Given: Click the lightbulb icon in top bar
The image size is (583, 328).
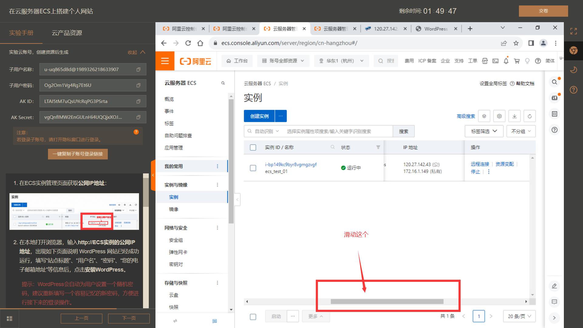Looking at the screenshot, I should (527, 61).
